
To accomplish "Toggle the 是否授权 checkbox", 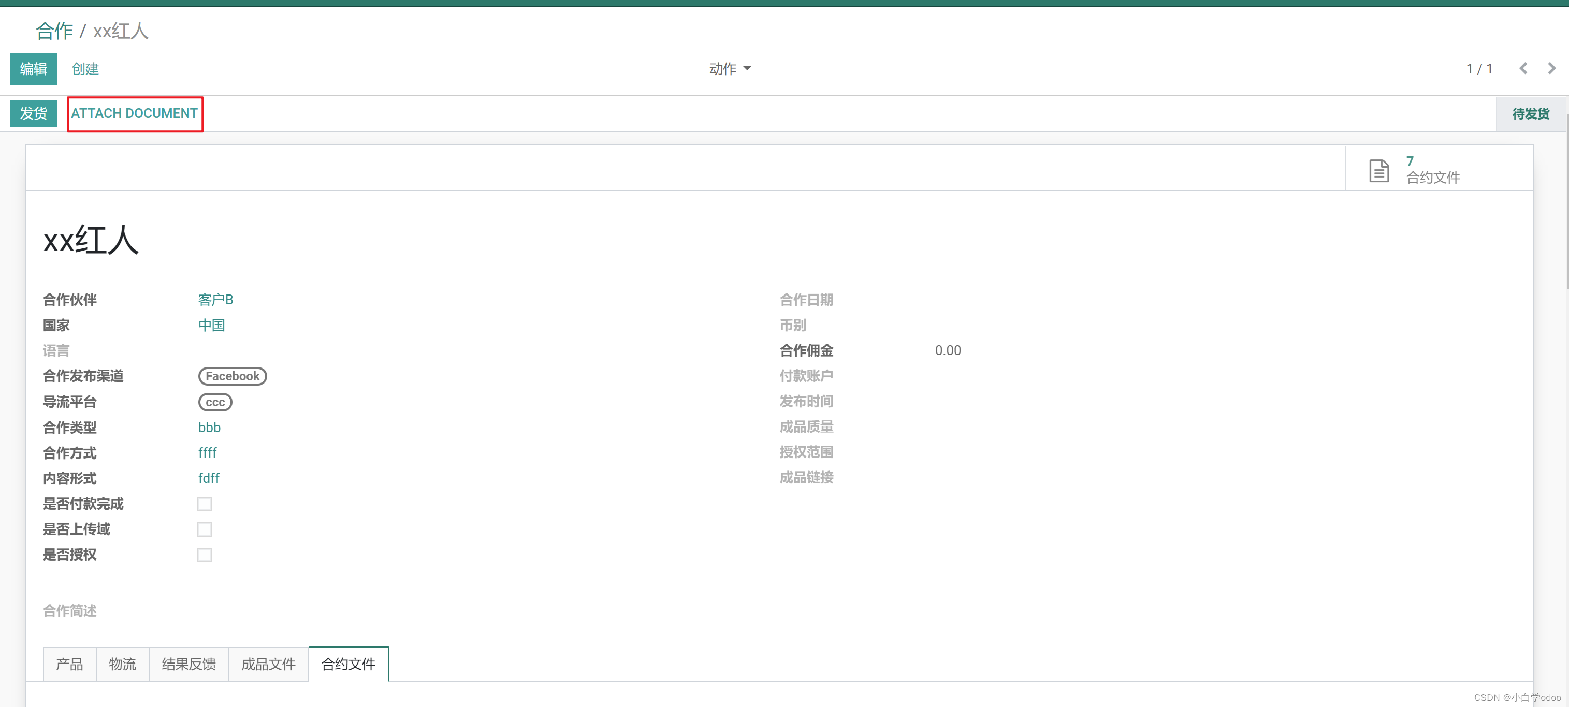I will pyautogui.click(x=205, y=554).
